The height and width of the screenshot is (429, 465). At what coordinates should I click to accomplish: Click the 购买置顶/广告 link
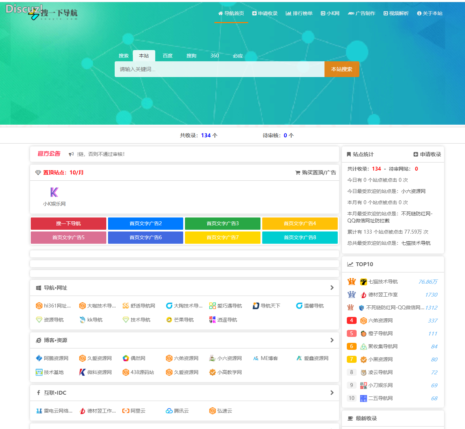[x=316, y=172]
